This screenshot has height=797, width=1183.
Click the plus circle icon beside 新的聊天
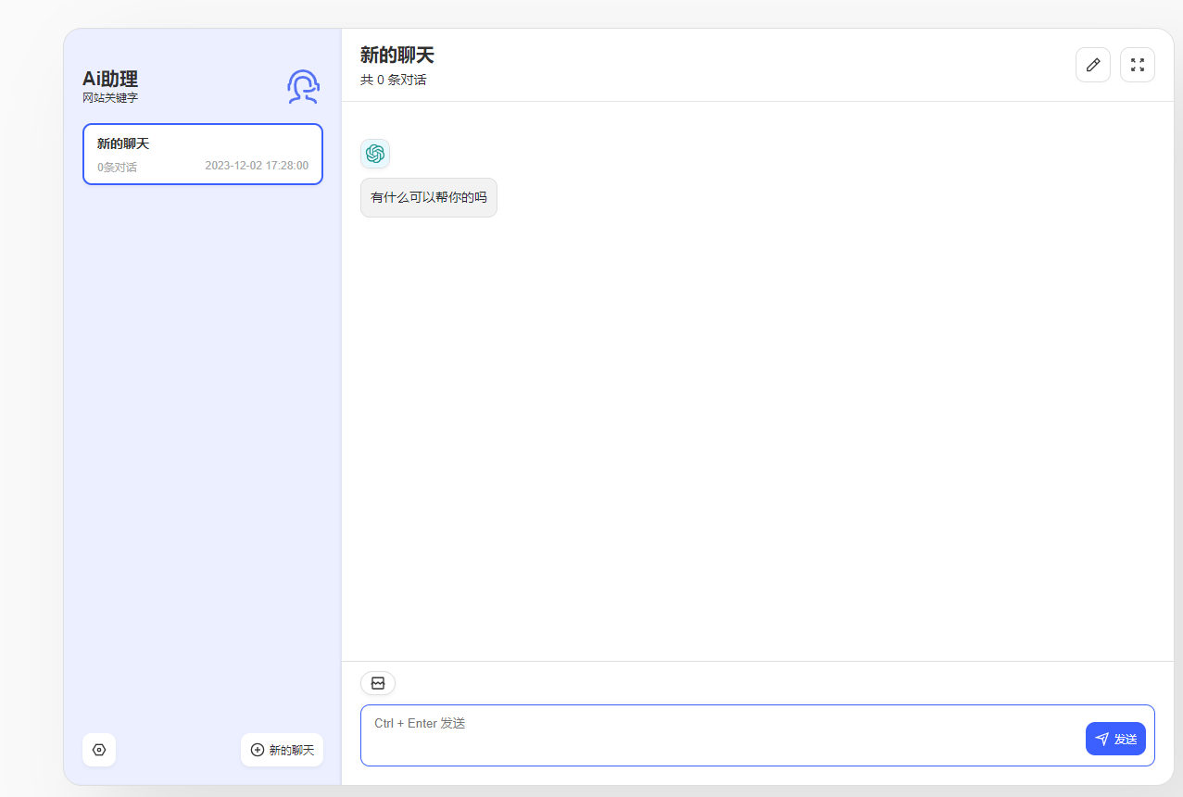(258, 750)
